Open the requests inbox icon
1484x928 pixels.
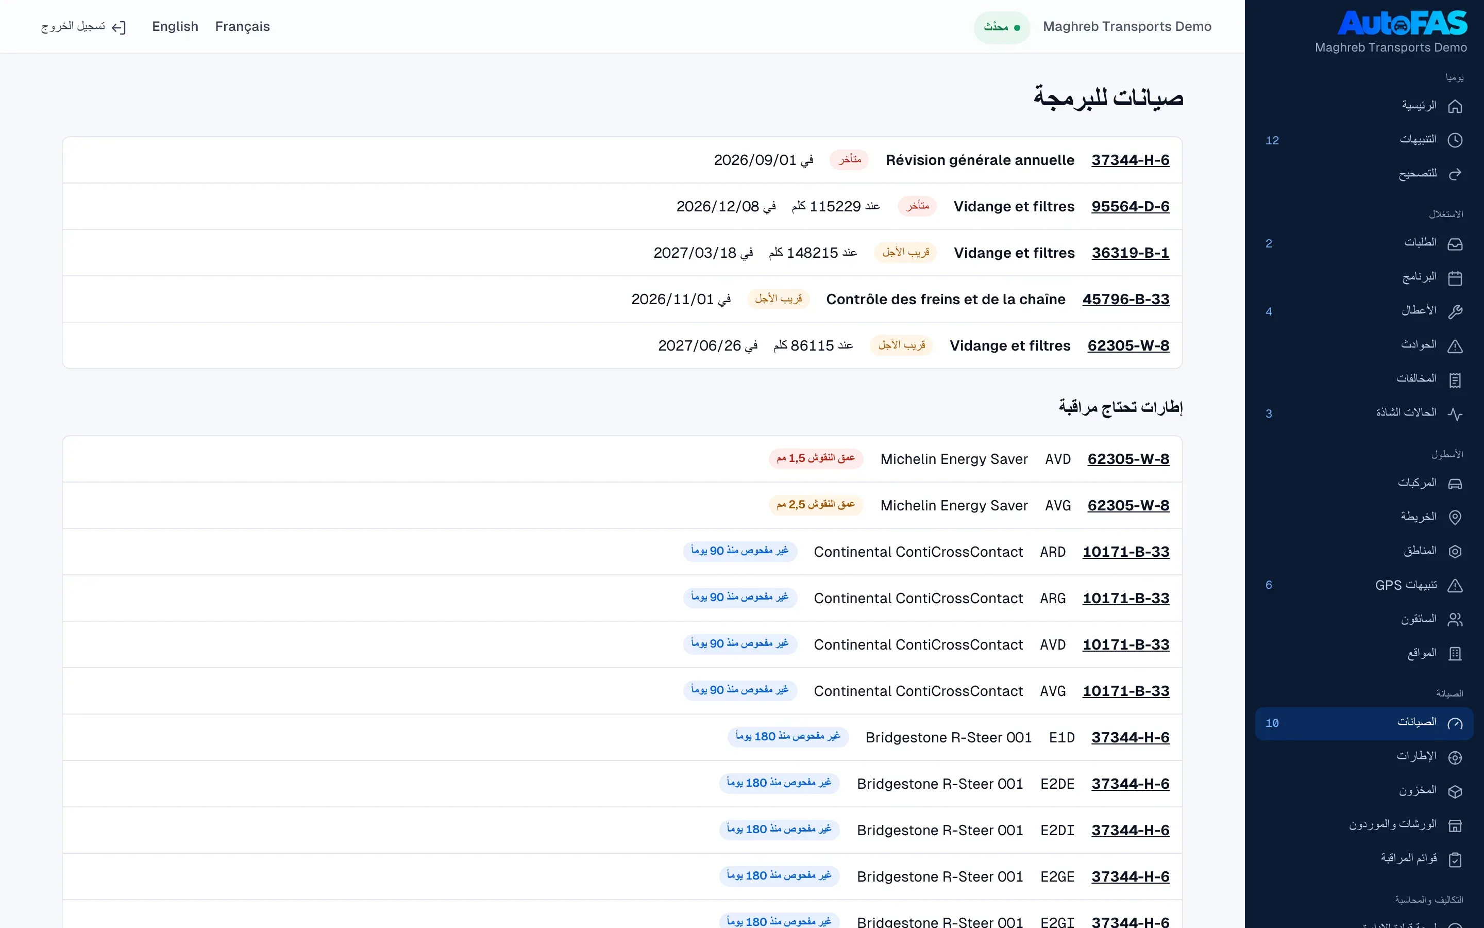(x=1455, y=244)
